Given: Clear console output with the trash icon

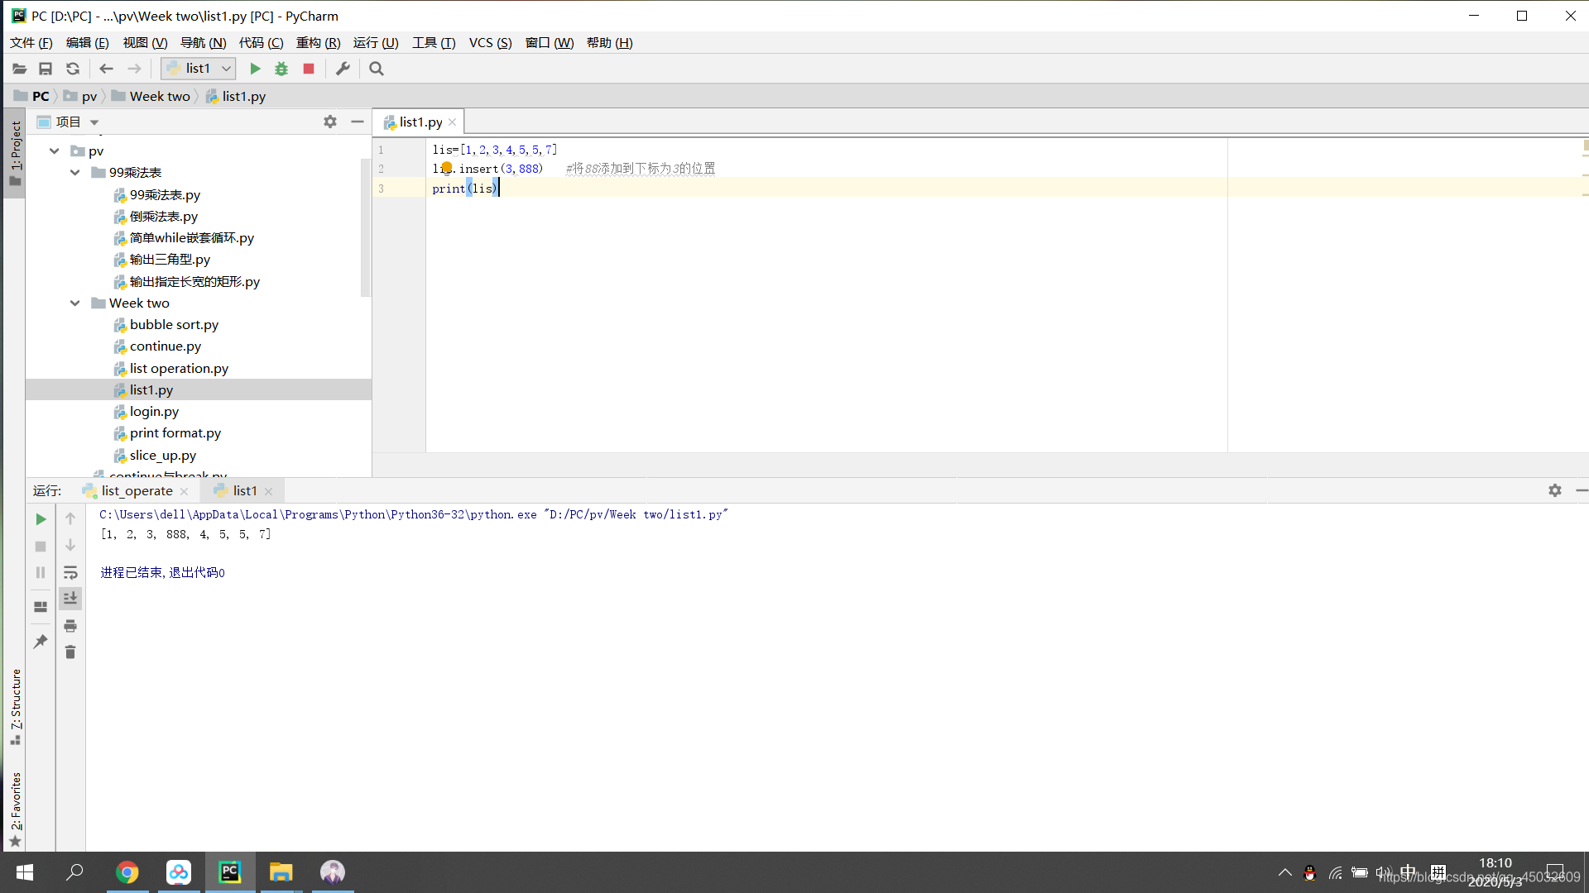Looking at the screenshot, I should (x=70, y=652).
